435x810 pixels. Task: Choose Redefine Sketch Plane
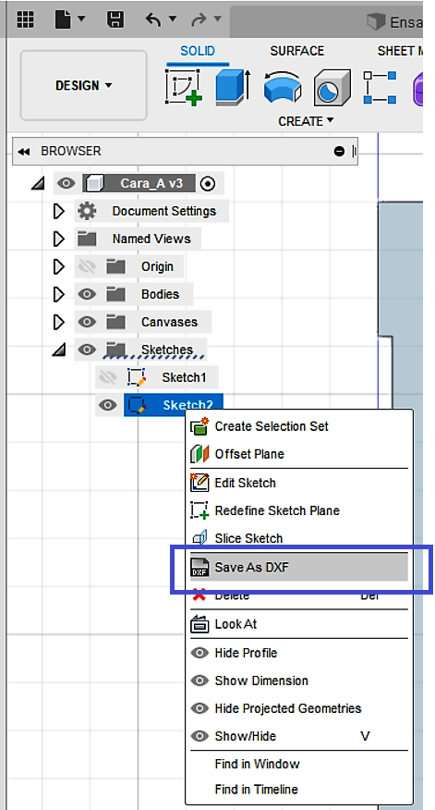[x=298, y=511]
